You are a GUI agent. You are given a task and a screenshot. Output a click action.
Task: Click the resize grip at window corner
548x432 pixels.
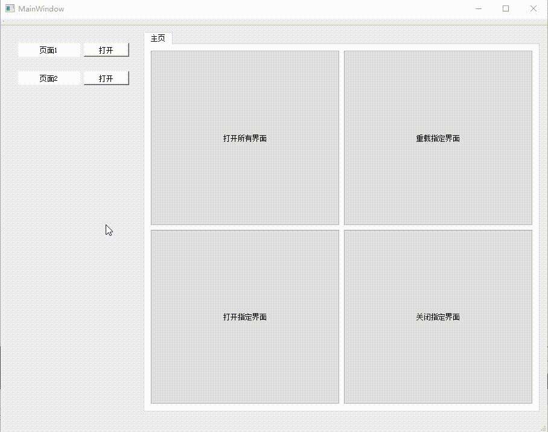[x=544, y=428]
